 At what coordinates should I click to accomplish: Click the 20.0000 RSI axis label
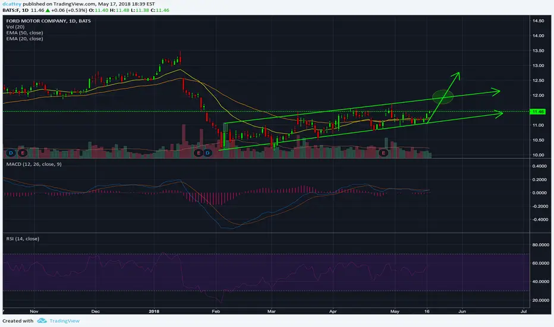(x=540, y=300)
